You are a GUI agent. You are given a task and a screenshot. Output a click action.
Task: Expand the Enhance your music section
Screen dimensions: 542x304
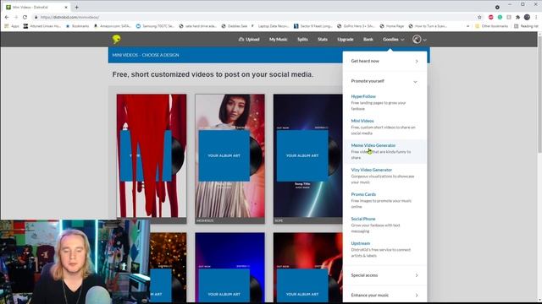coord(384,296)
